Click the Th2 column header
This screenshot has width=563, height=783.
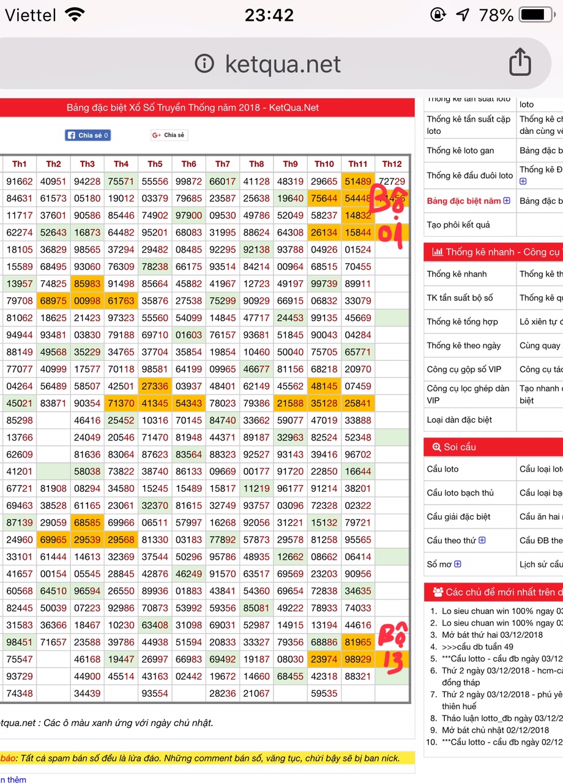tap(53, 164)
